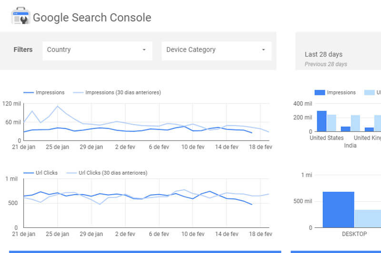Open the Device Category filter dropdown
This screenshot has width=381, height=253.
(x=217, y=51)
